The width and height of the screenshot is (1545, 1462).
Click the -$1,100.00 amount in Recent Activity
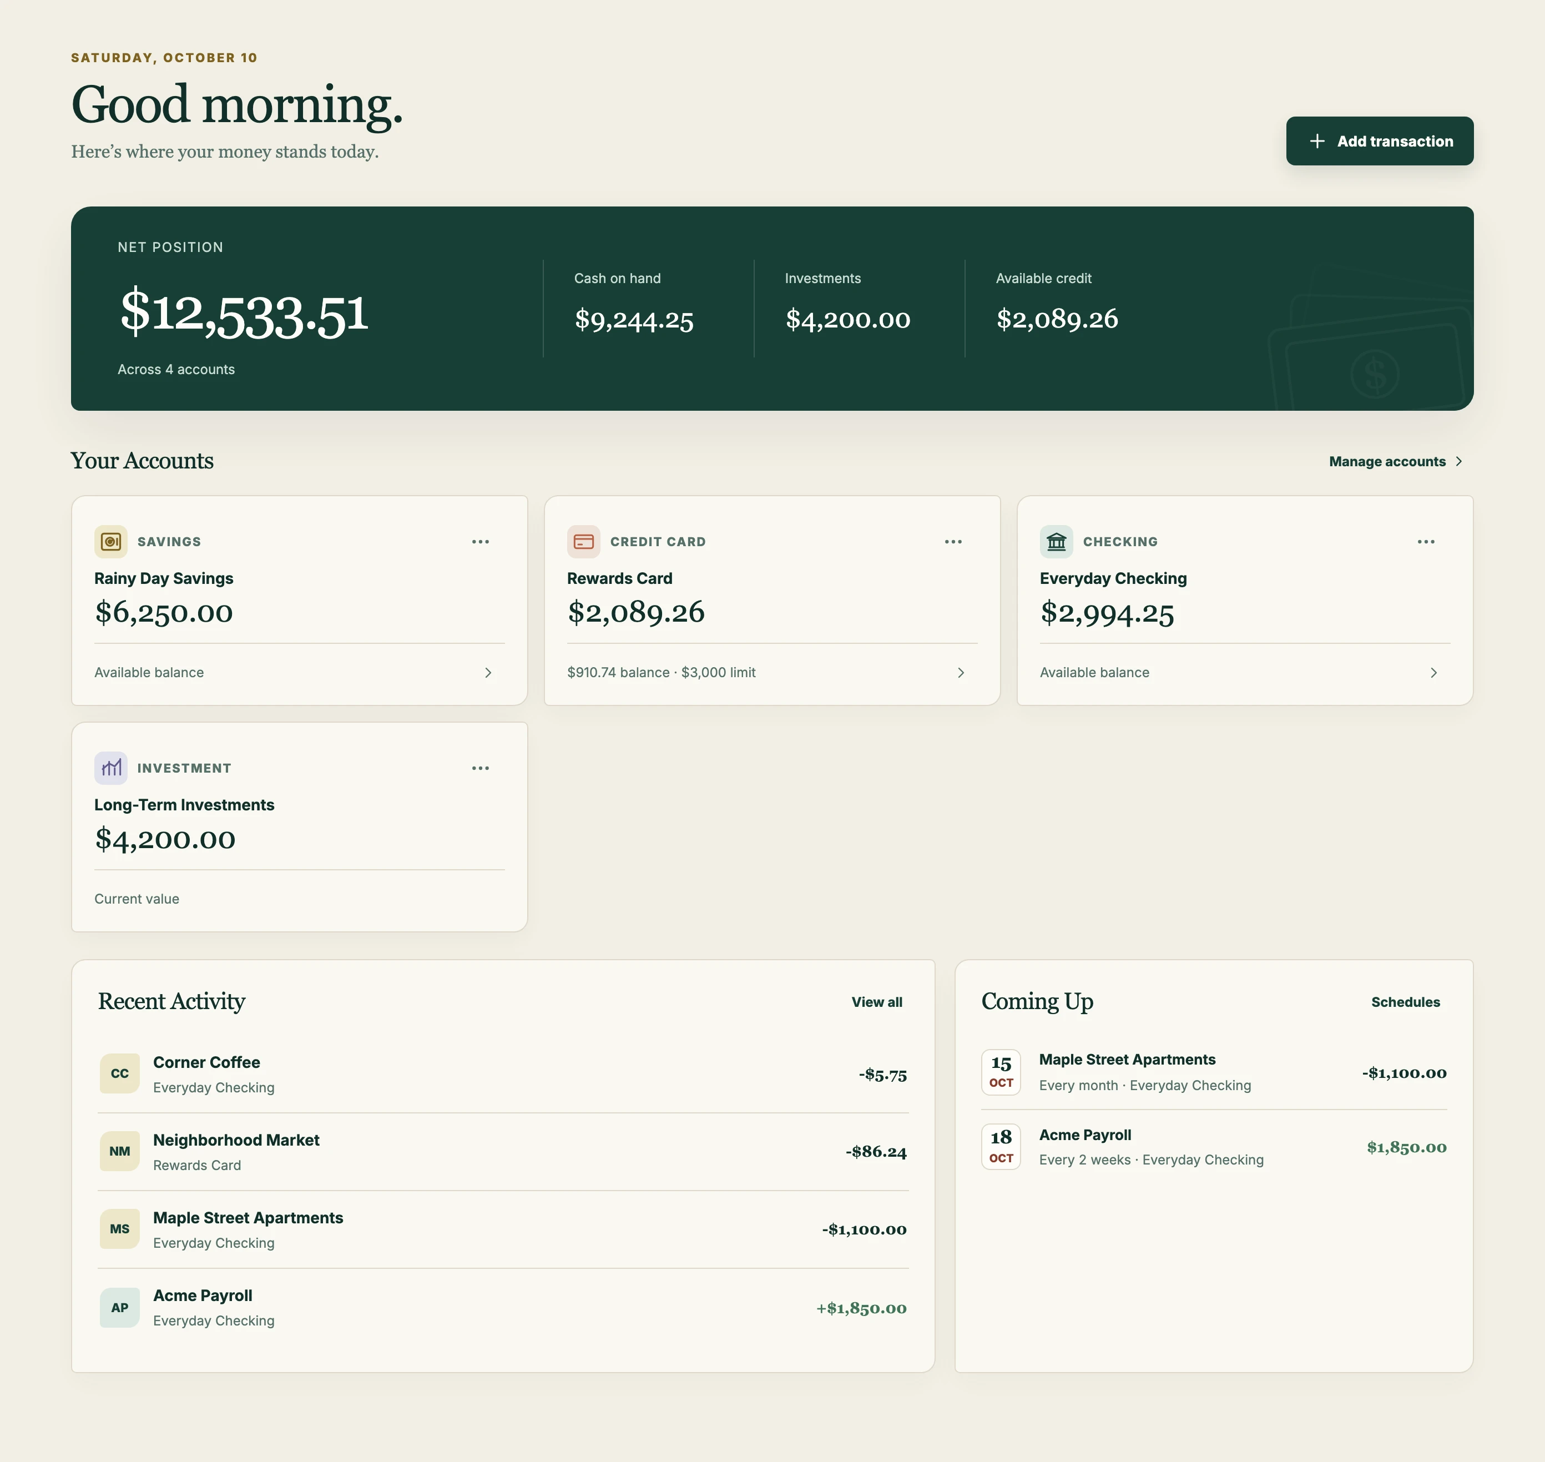click(x=865, y=1230)
